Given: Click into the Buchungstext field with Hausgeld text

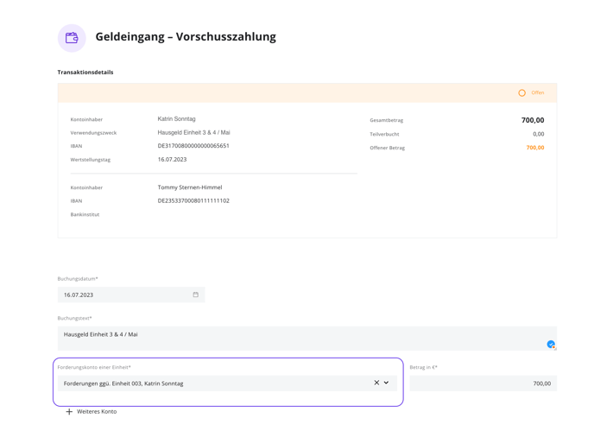Looking at the screenshot, I should 307,338.
